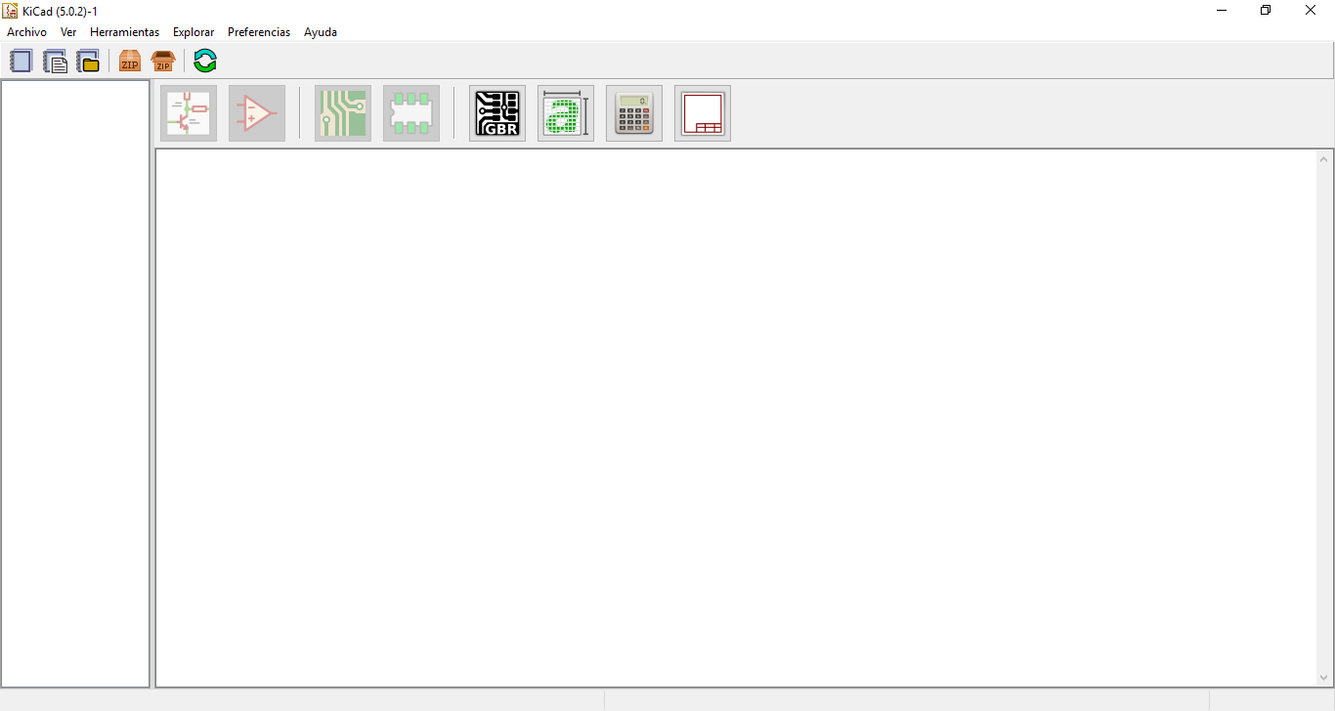Open the symbol library editor
Screen dimensions: 1335x711
pos(257,113)
